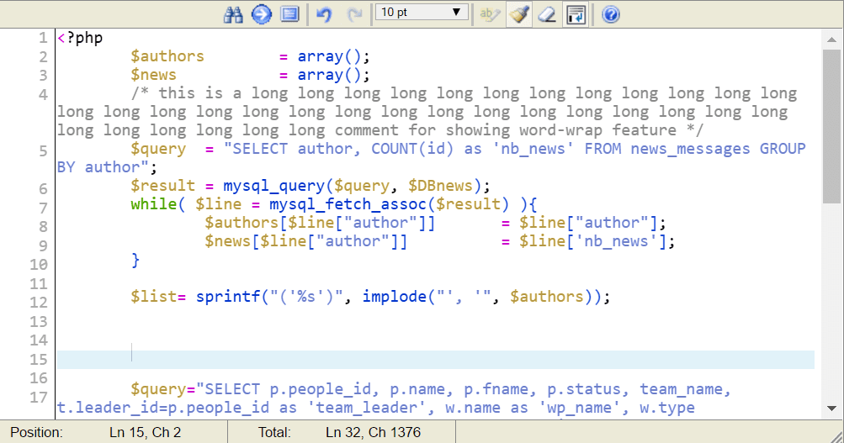Click the 'implode' function call
Image resolution: width=844 pixels, height=443 pixels.
(x=394, y=297)
